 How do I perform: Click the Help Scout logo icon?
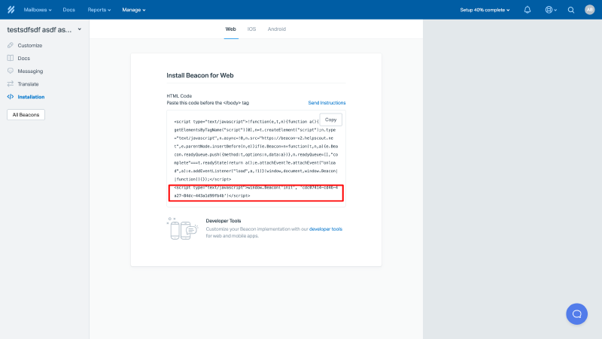[11, 10]
